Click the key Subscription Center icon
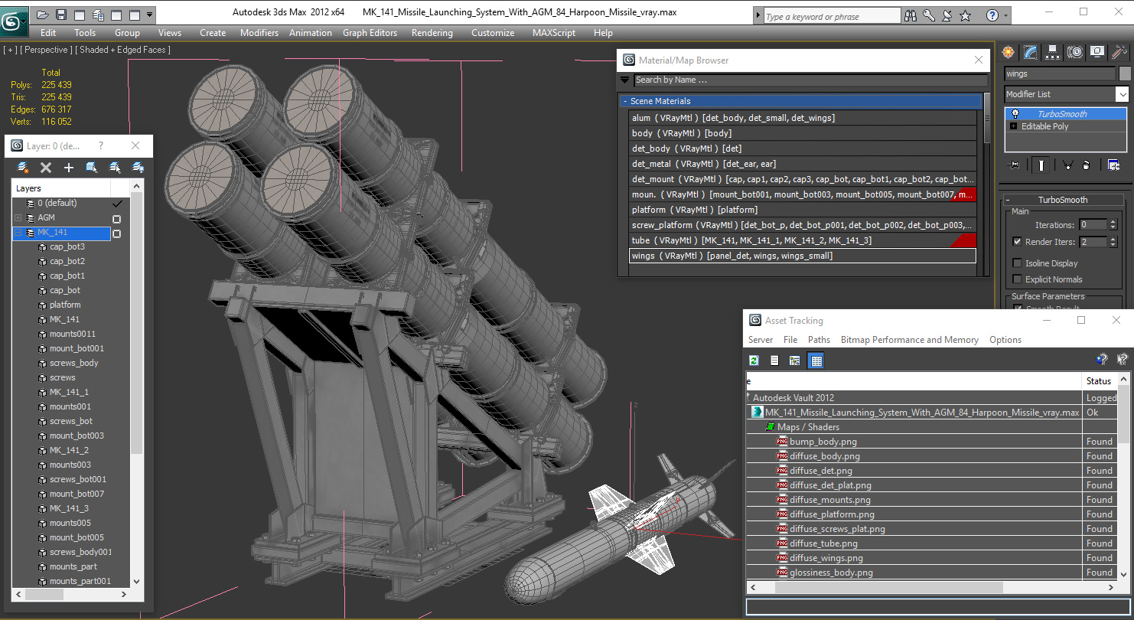The height and width of the screenshot is (620, 1134). pyautogui.click(x=929, y=15)
